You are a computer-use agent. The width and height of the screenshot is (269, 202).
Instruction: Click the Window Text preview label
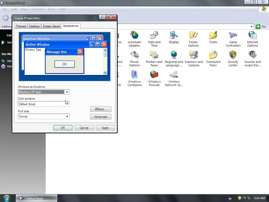pos(33,50)
